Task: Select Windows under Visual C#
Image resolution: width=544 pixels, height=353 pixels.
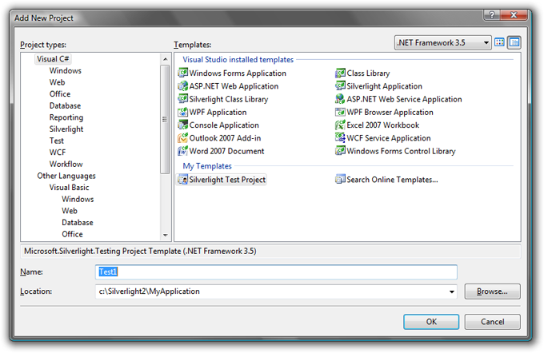Action: click(66, 70)
